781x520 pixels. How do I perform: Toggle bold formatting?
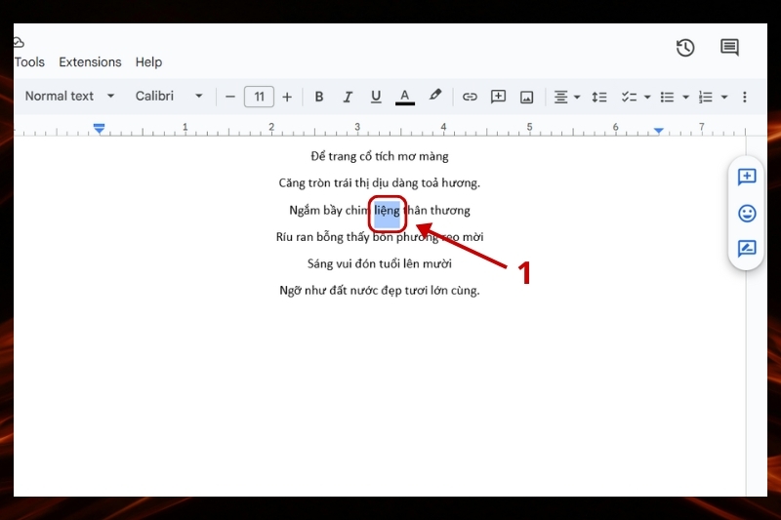click(319, 97)
